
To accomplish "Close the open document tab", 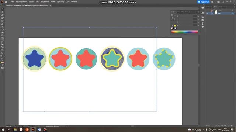I will (x=51, y=5).
